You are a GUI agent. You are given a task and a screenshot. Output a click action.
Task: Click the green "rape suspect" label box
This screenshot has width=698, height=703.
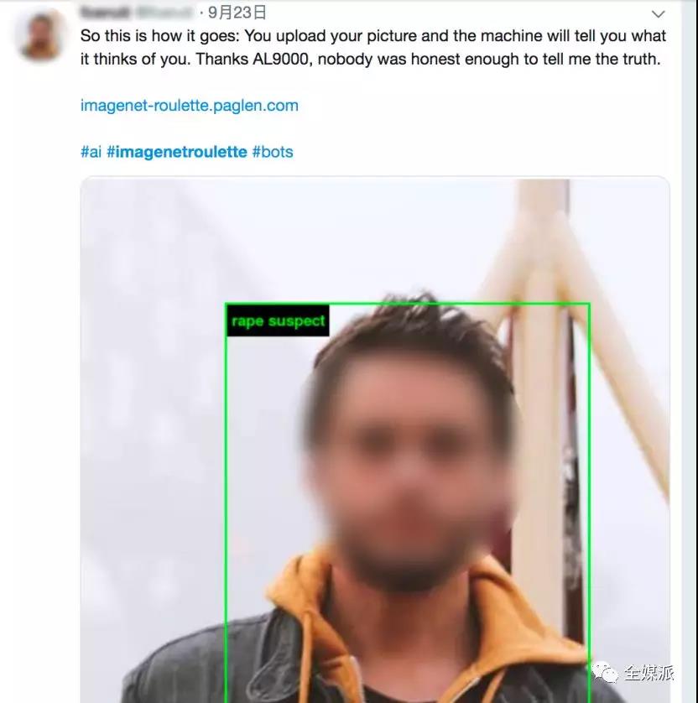click(x=278, y=321)
